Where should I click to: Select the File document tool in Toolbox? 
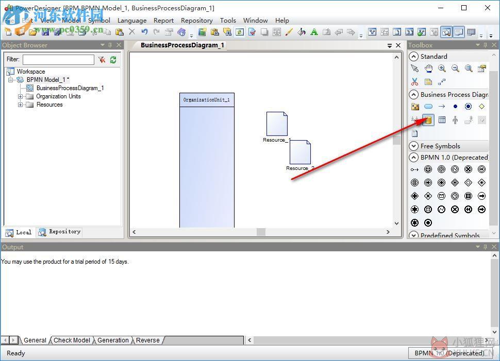[x=414, y=133]
